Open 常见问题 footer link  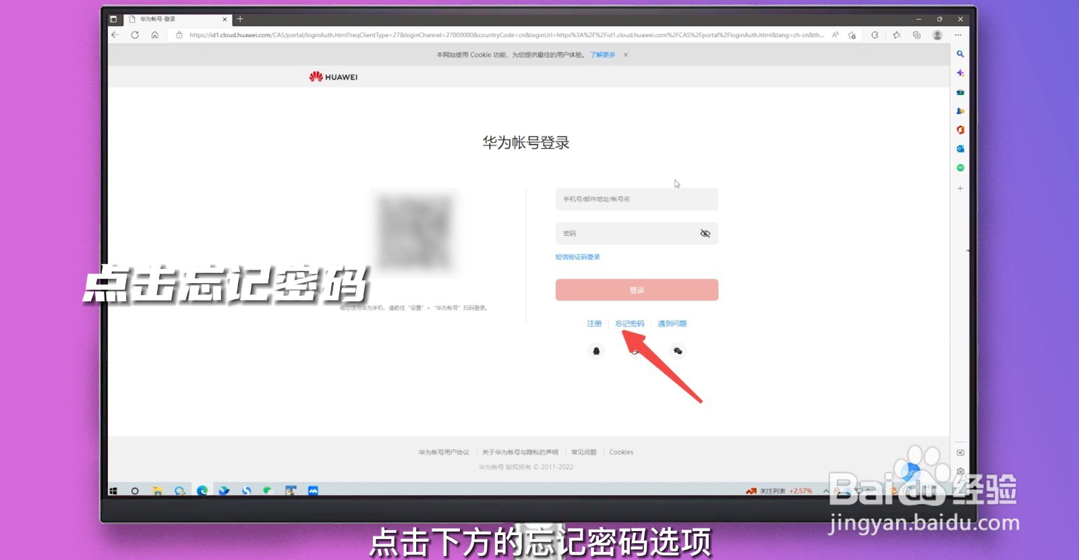pyautogui.click(x=584, y=452)
